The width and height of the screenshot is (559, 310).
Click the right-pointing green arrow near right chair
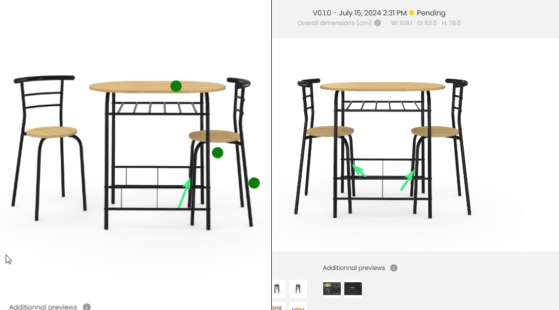point(407,180)
